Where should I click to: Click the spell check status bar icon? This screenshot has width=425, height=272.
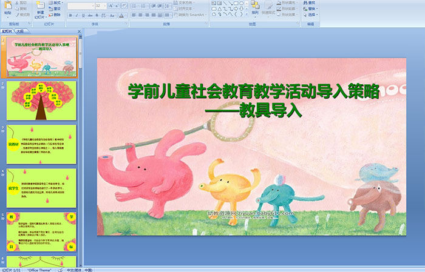tap(61, 270)
